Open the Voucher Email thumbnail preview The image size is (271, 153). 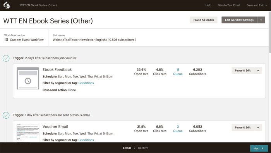[x=28, y=133]
